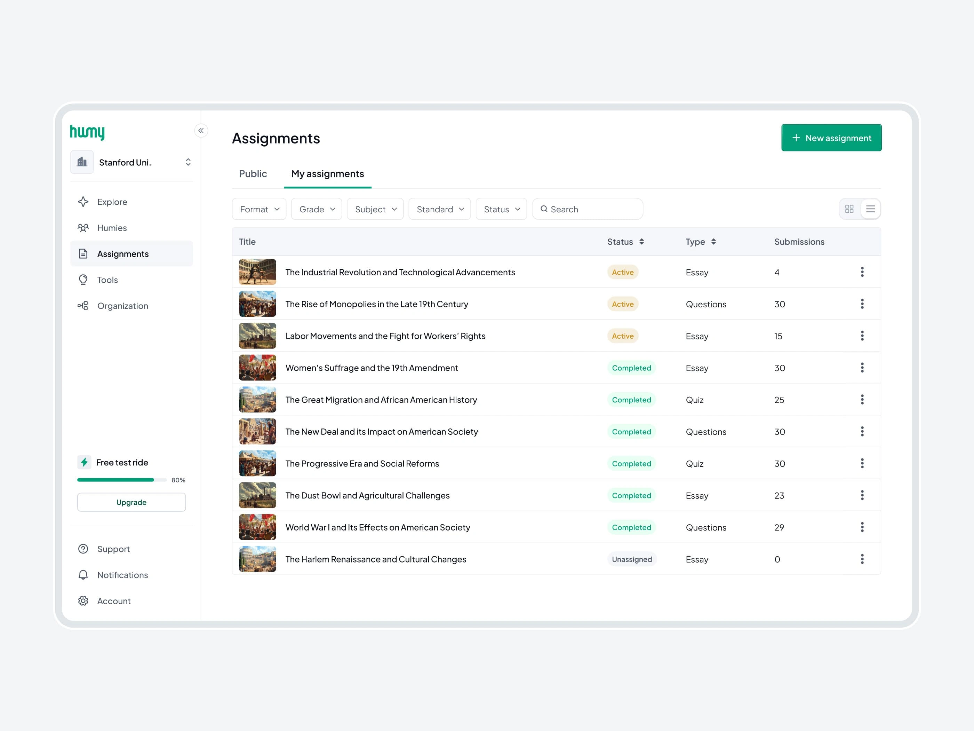Open the Subject filter dropdown
Viewport: 974px width, 731px height.
click(x=375, y=209)
